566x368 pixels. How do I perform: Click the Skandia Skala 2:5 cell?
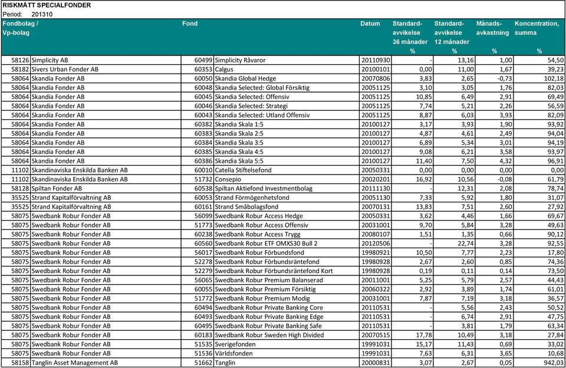point(239,134)
